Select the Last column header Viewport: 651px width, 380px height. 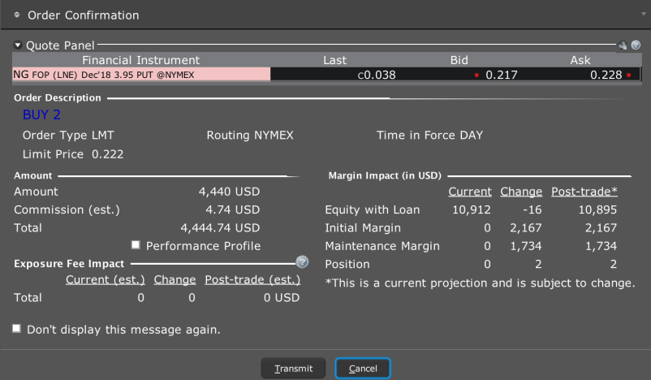coord(334,60)
